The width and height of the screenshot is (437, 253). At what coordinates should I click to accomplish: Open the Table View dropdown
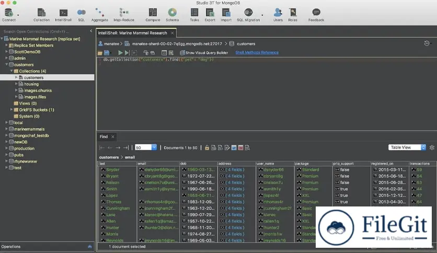[x=407, y=147]
